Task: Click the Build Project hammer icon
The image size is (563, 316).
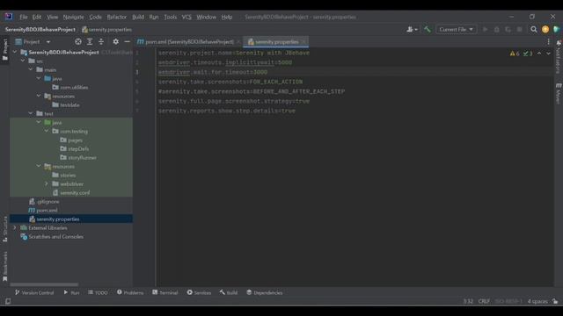Action: coord(428,30)
